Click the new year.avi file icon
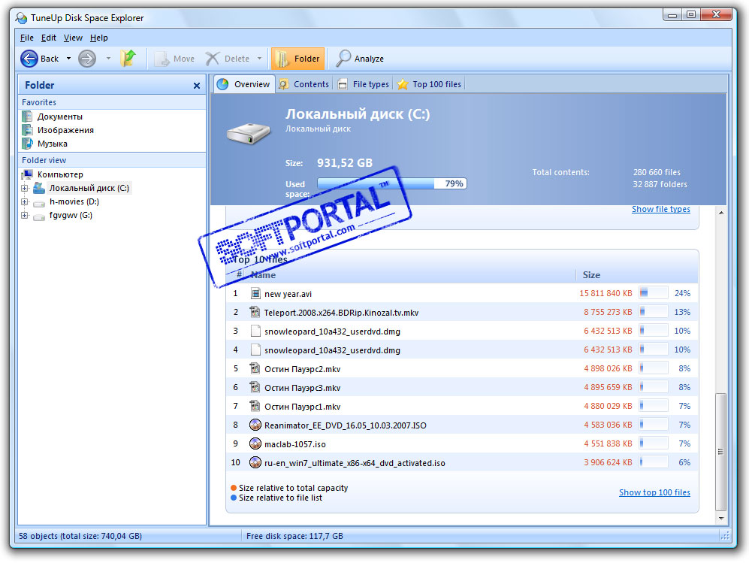The height and width of the screenshot is (563, 749). (x=255, y=293)
